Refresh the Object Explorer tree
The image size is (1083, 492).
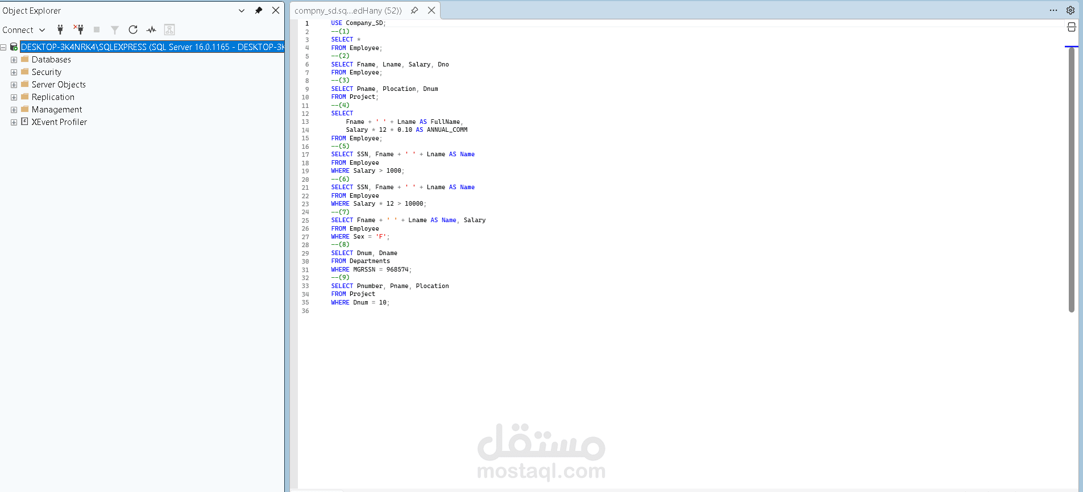pyautogui.click(x=133, y=30)
